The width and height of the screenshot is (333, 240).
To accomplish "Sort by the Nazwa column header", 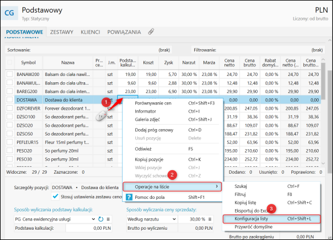I will 68,63.
